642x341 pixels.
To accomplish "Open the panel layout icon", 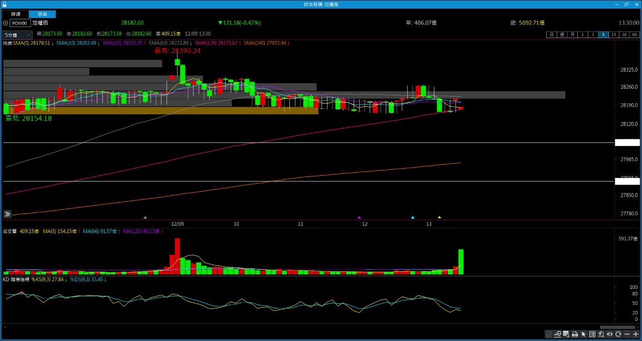I will [592, 334].
